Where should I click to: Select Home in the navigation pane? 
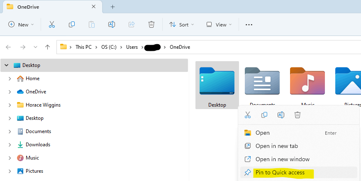32,79
